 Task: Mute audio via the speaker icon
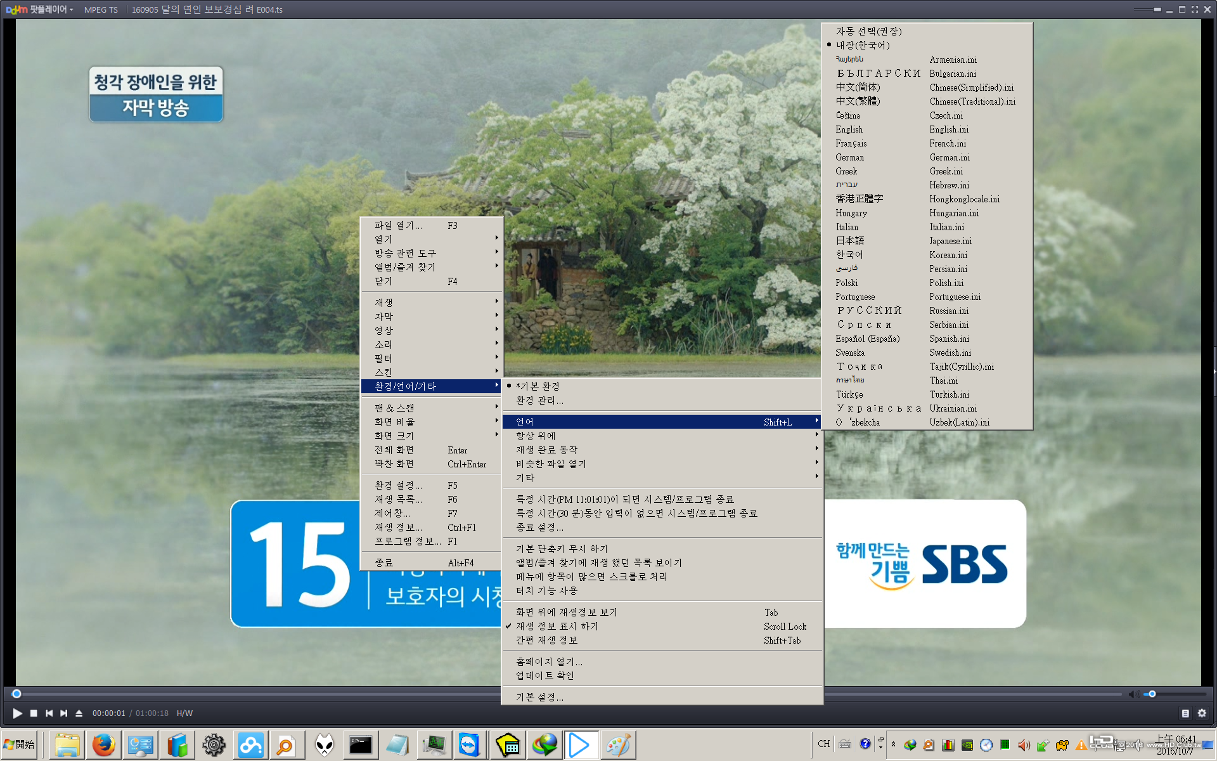(1135, 694)
